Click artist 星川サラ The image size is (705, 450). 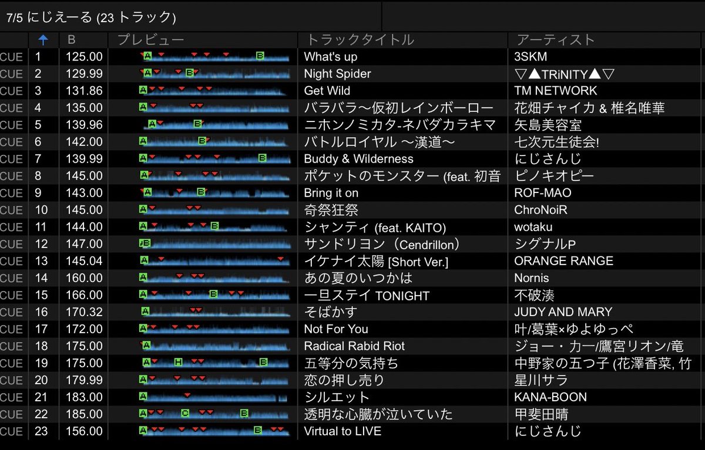click(x=541, y=380)
